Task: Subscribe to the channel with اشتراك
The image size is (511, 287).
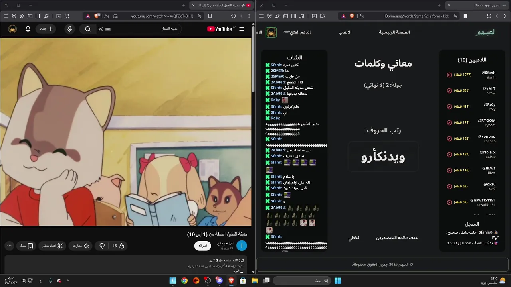Action: (203, 246)
